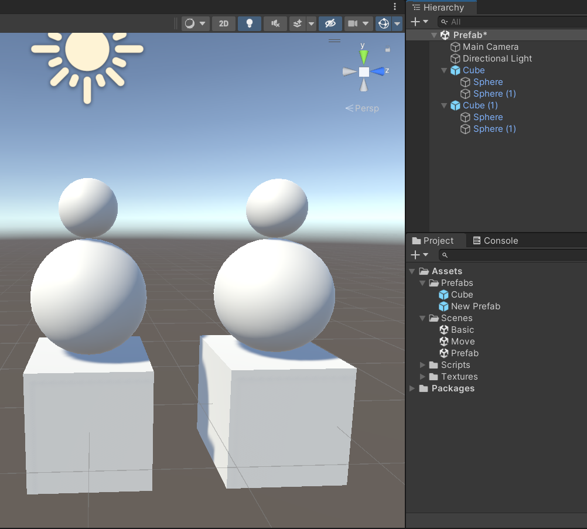Open the Scene view draw mode selector

(x=193, y=23)
